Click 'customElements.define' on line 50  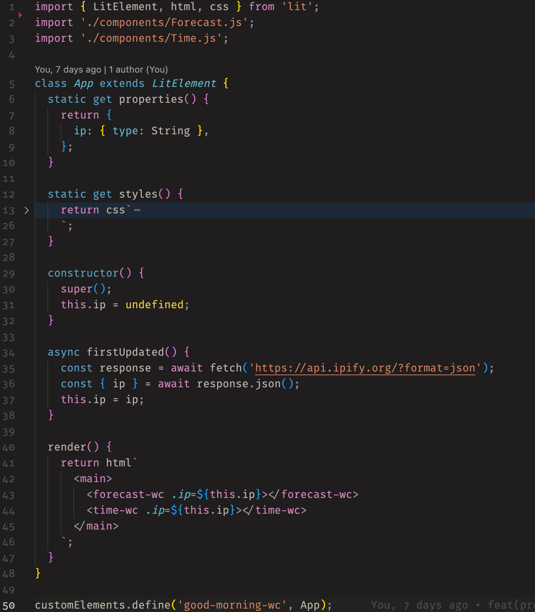point(103,605)
